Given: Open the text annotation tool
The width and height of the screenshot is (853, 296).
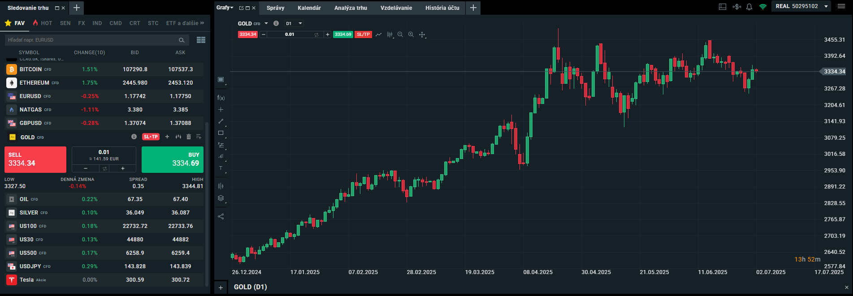Looking at the screenshot, I should [x=221, y=168].
